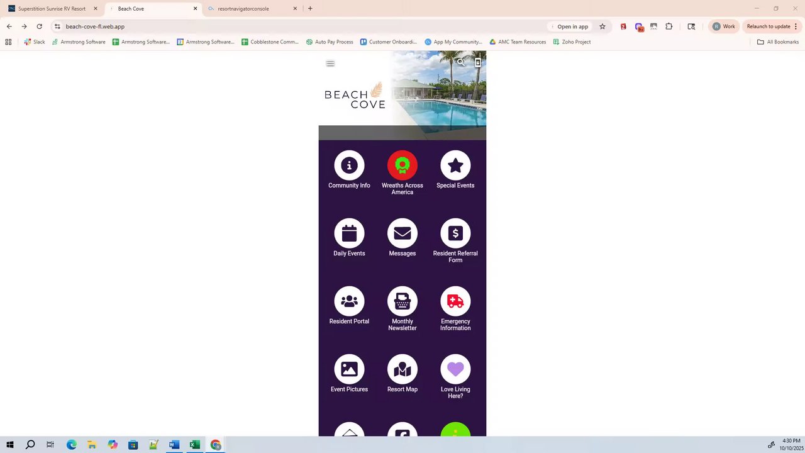
Task: Open the Chrome apps grid shortcut
Action: (8, 42)
